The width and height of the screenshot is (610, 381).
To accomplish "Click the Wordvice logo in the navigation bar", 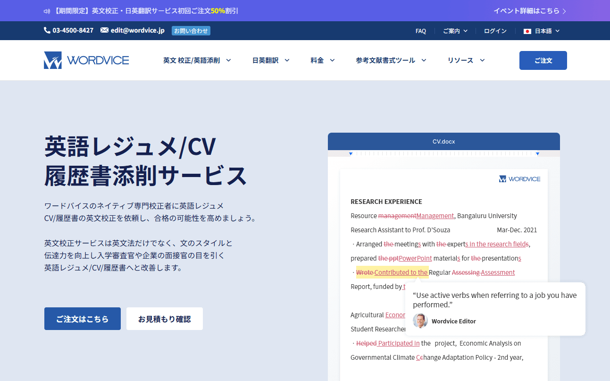I will 86,60.
